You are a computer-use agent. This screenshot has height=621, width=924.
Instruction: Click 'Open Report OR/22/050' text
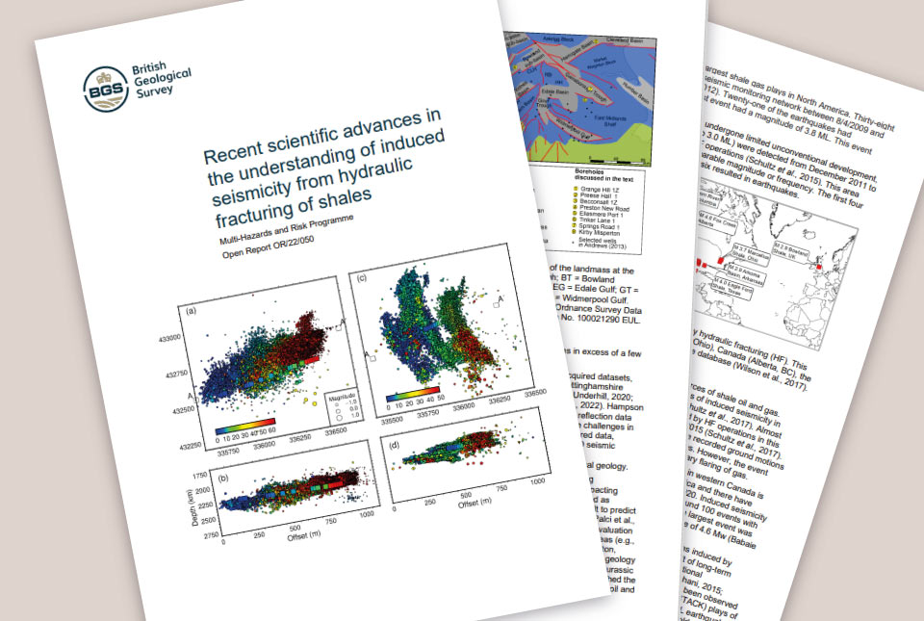click(x=268, y=246)
